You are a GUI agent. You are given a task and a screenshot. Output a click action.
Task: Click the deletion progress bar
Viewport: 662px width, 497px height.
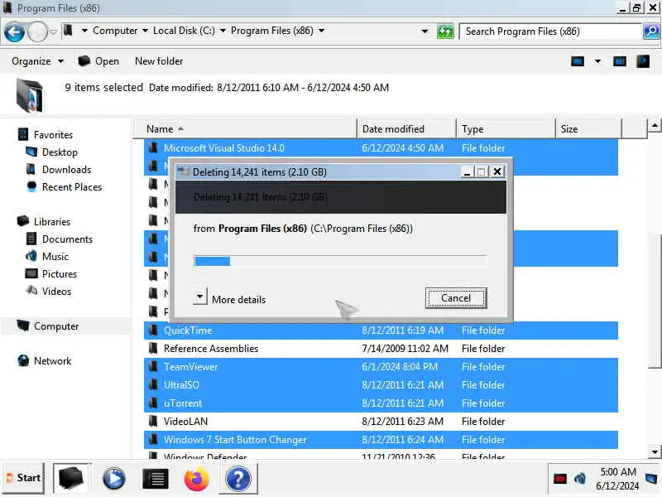click(x=341, y=261)
